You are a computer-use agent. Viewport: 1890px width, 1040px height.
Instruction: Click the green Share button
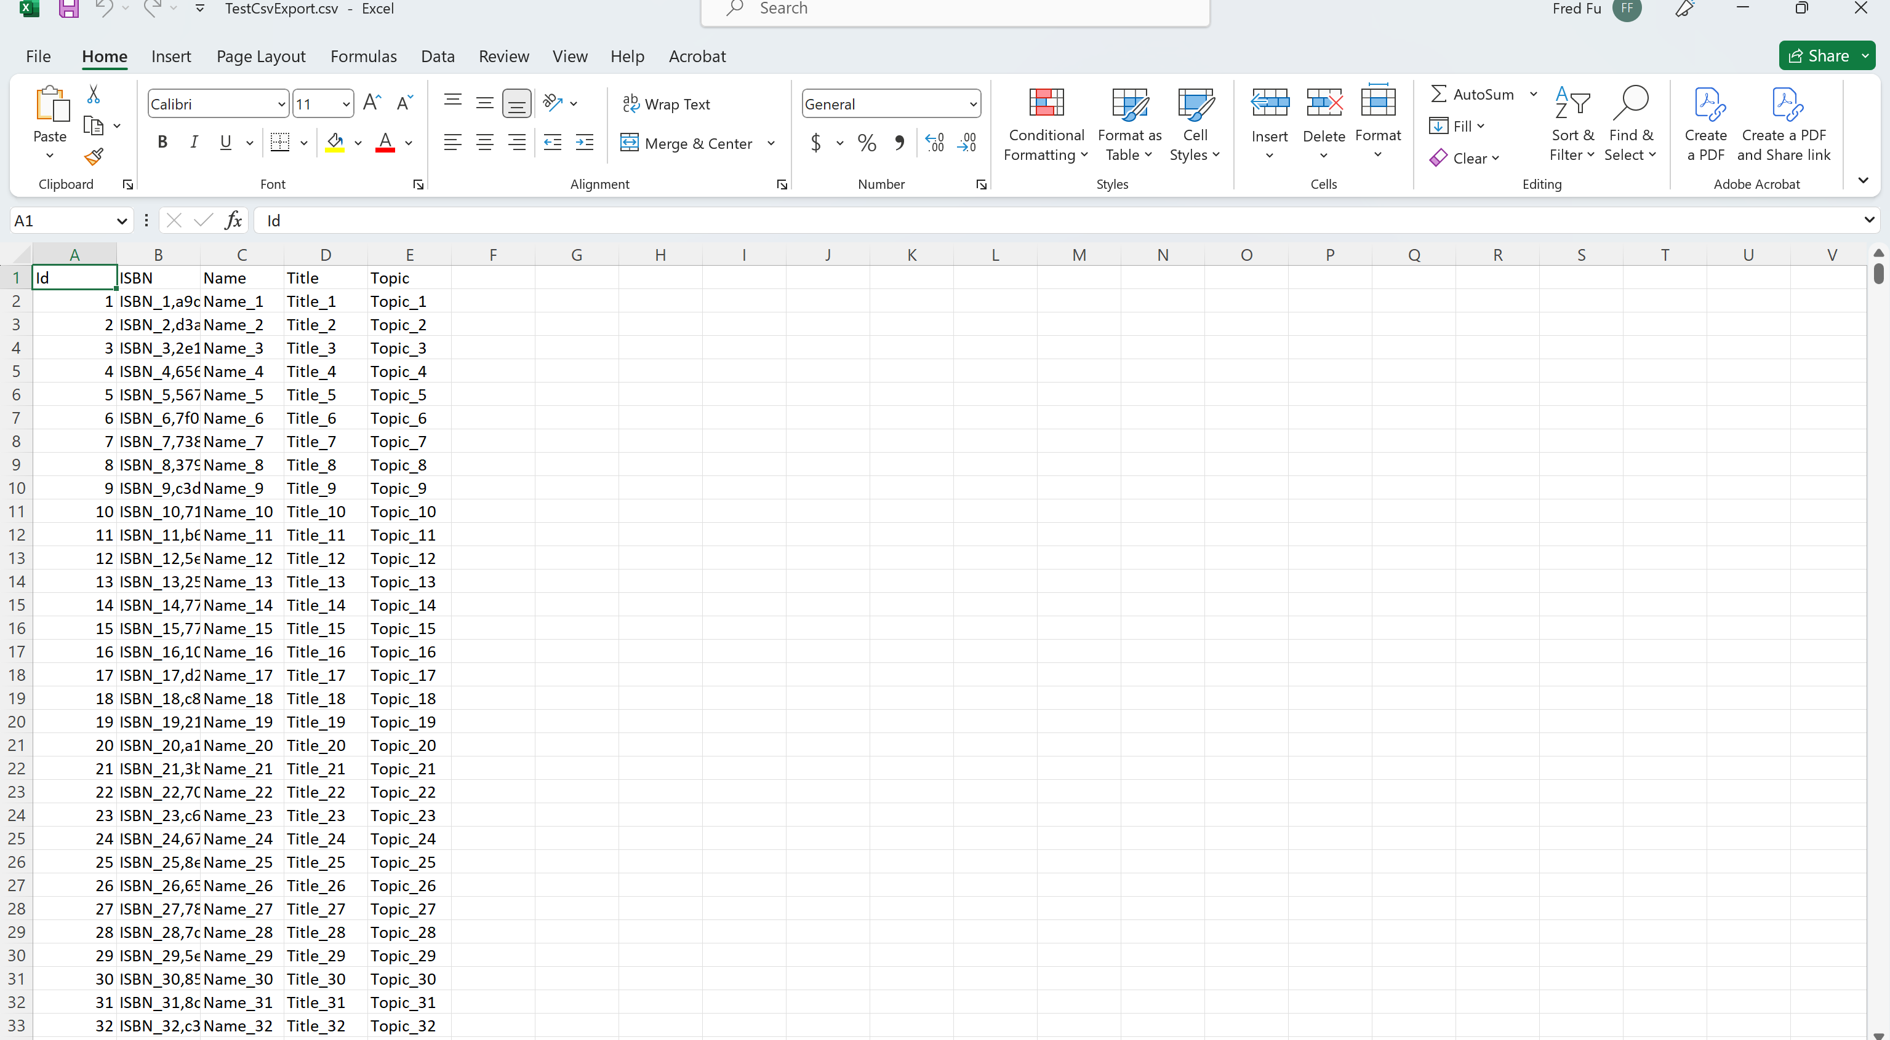(1818, 56)
